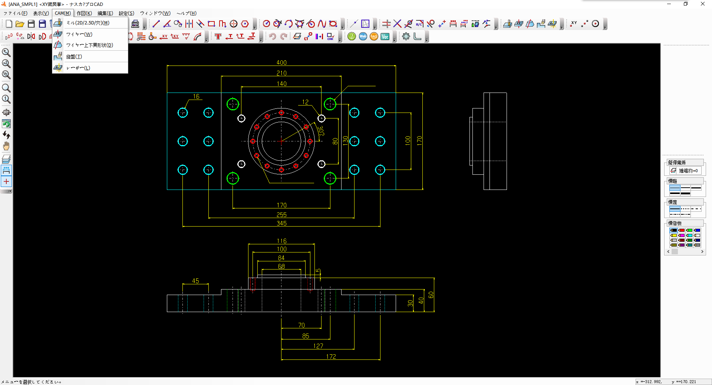Expand the help toolbar overflow arrow
Image resolution: width=712 pixels, height=385 pixels.
[395, 37]
